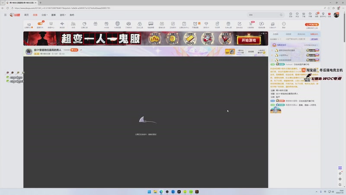Open the AI gift icon
Image resolution: width=346 pixels, height=195 pixels.
[106, 24]
